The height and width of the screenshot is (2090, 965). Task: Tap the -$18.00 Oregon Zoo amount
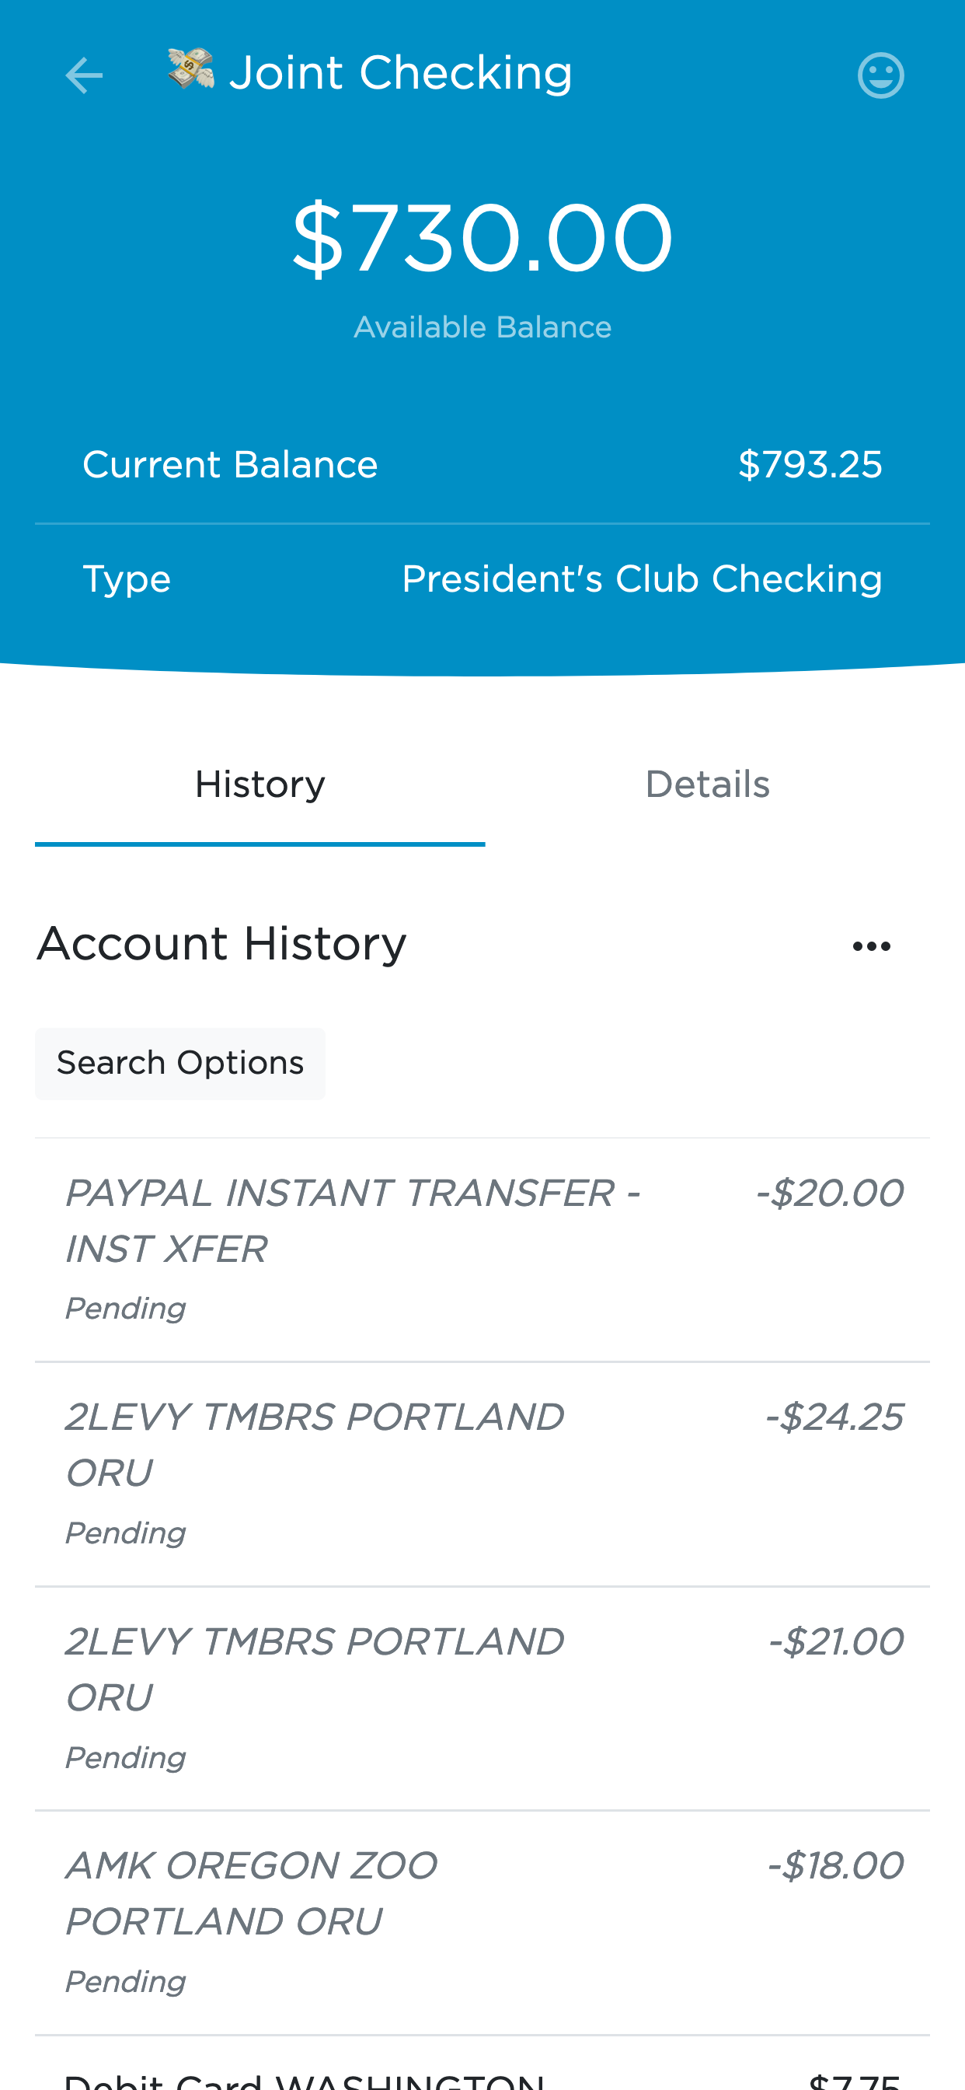(834, 1866)
